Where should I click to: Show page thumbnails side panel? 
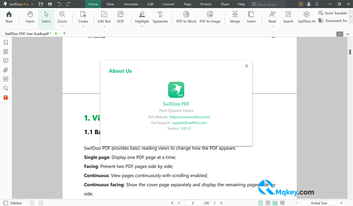6,52
